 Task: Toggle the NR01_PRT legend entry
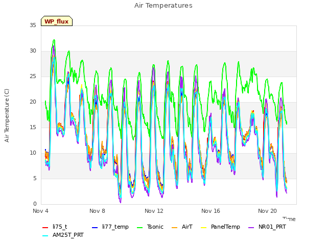(267, 227)
